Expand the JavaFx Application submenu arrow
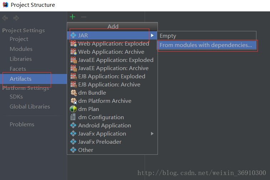Image resolution: width=270 pixels, height=180 pixels. tap(152, 134)
